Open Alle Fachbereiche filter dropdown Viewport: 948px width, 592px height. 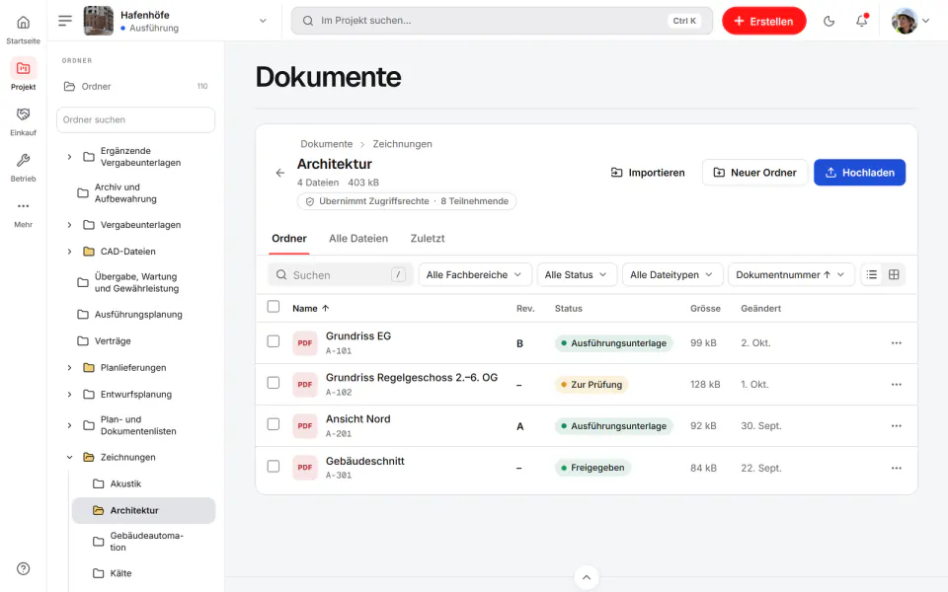point(475,275)
